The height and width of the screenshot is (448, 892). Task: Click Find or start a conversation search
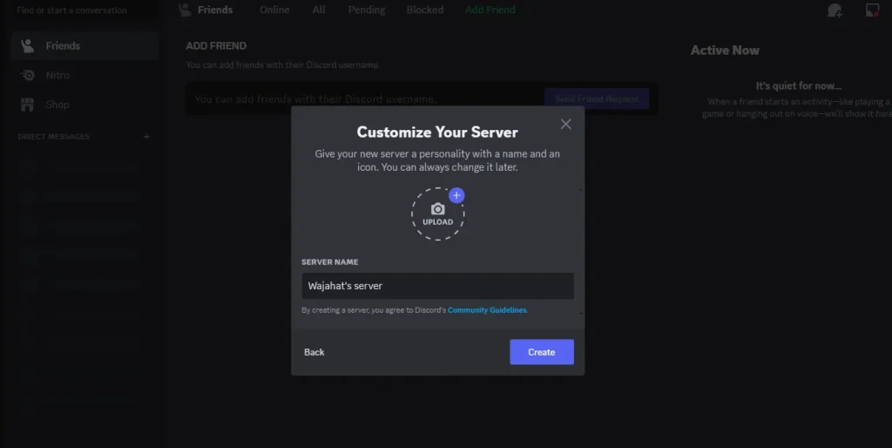click(84, 10)
